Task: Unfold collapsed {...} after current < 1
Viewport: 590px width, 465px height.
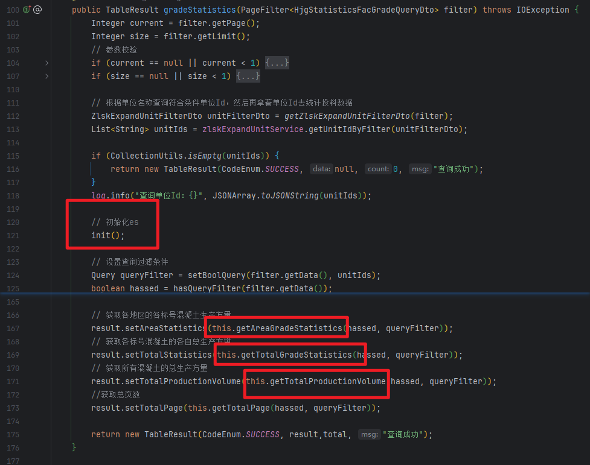Action: click(277, 63)
